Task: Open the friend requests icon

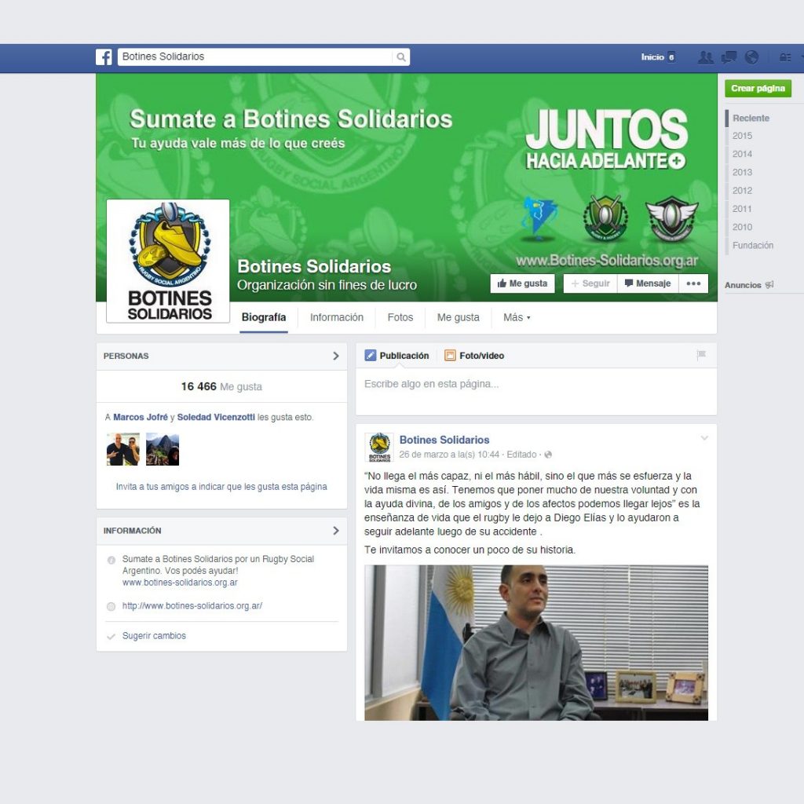Action: [706, 57]
